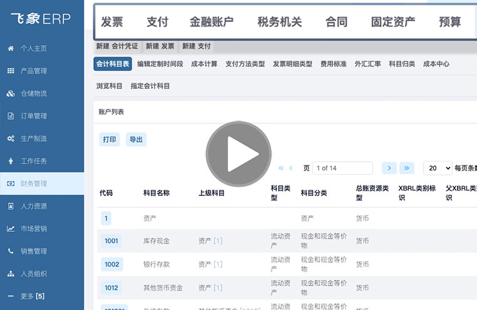Click the 产品管理 grid icon
Image resolution: width=477 pixels, height=310 pixels.
pyautogui.click(x=11, y=71)
